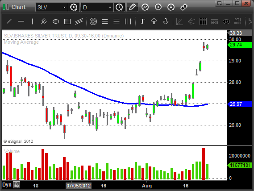Image resolution: width=254 pixels, height=191 pixels.
Task: Click the bar replay play icon
Action: pos(158,7)
